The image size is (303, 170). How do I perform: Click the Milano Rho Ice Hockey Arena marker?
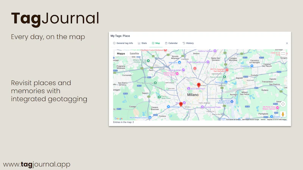(148, 61)
